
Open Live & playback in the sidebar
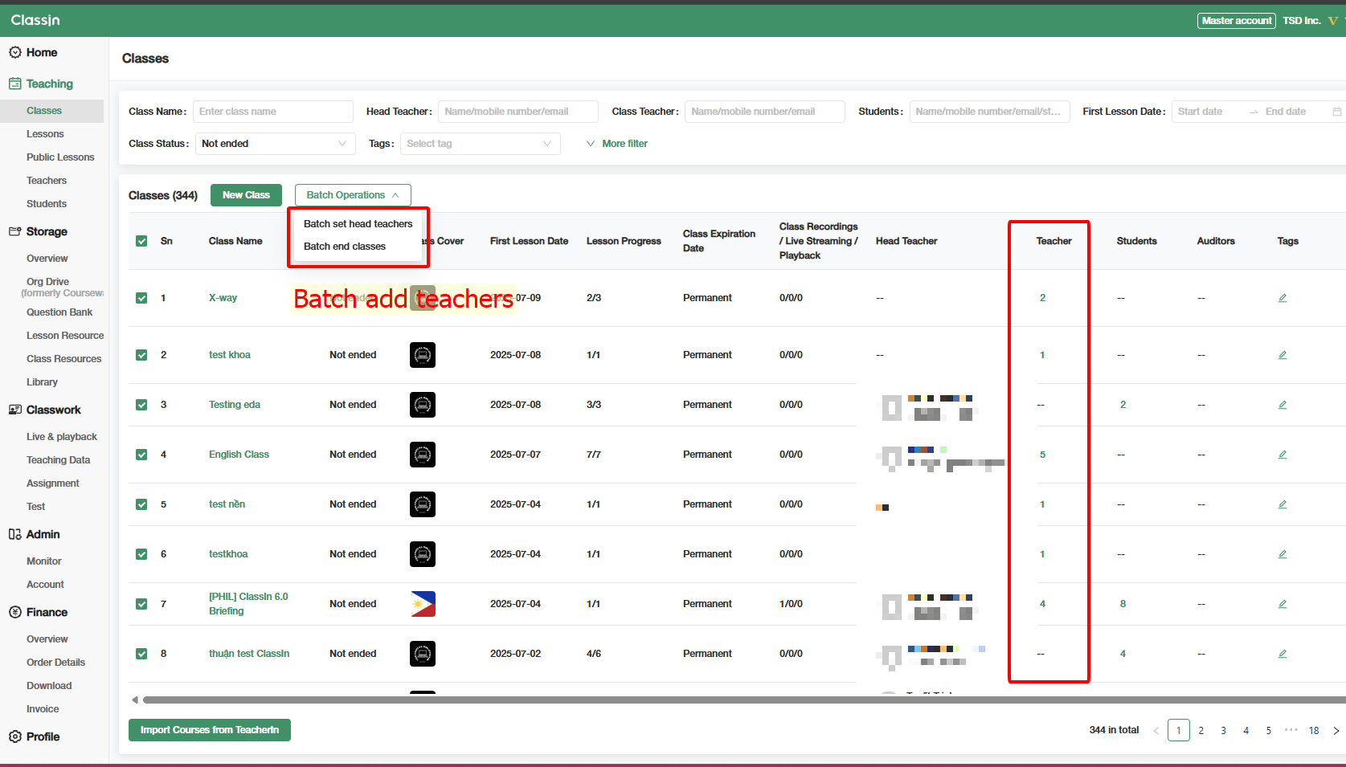tap(62, 437)
